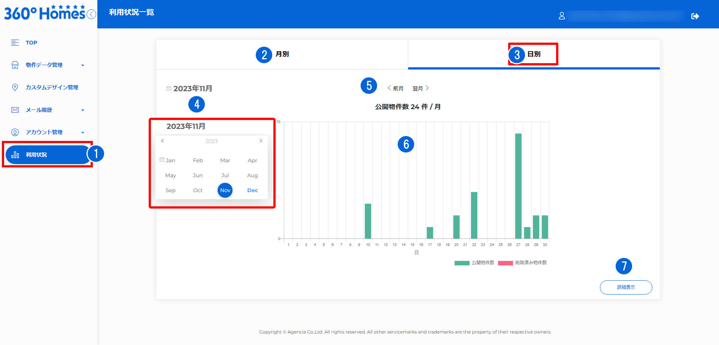The height and width of the screenshot is (345, 719).
Task: Jump to previous year in month picker
Action: (x=163, y=141)
